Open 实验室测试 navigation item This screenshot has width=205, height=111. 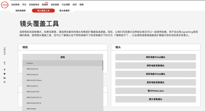coord(34,5)
